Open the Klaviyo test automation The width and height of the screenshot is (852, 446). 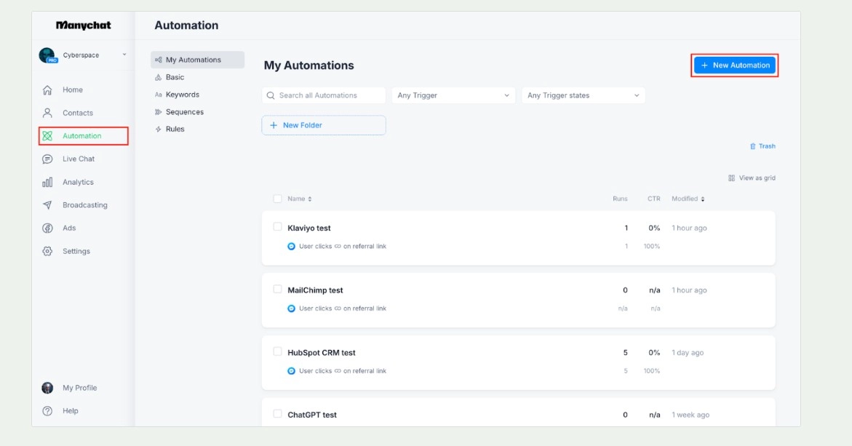[x=309, y=228]
